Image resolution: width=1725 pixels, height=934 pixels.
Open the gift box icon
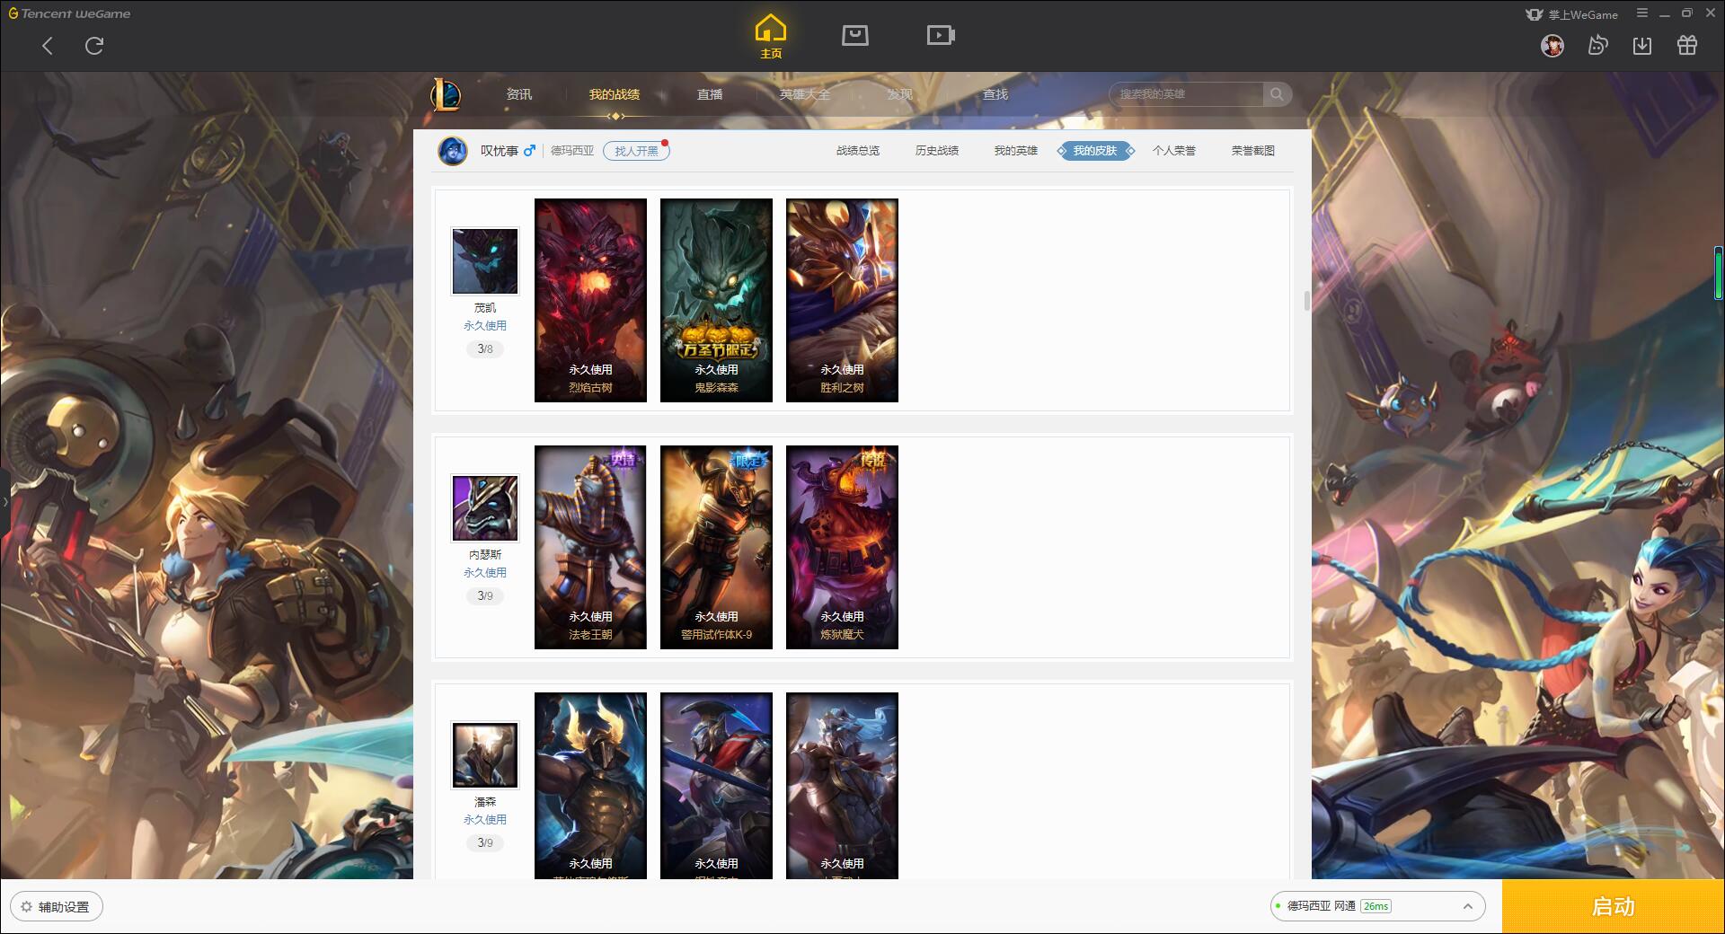click(1687, 45)
